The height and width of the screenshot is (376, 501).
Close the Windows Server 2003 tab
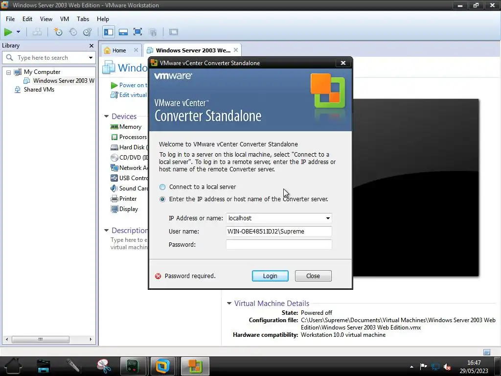click(x=236, y=50)
